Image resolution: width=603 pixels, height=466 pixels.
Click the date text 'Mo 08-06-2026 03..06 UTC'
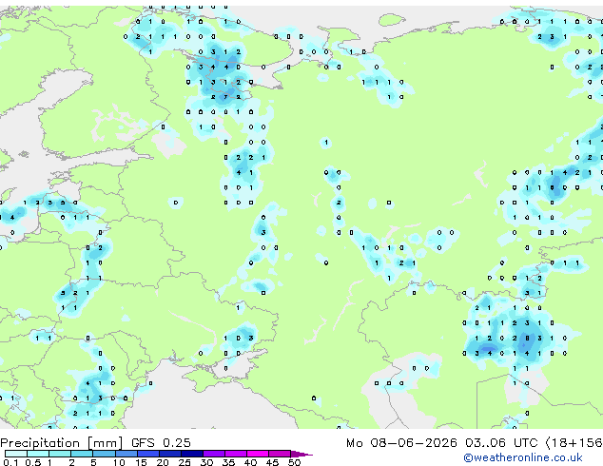(442, 443)
